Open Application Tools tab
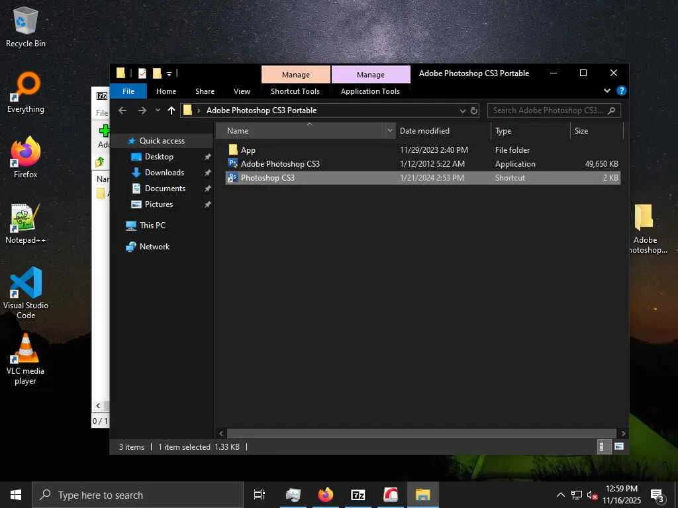Viewport: 678px width, 508px height. 370,91
